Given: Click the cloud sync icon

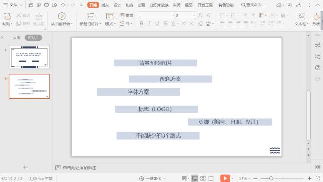Looking at the screenshot, I should pyautogui.click(x=279, y=5).
